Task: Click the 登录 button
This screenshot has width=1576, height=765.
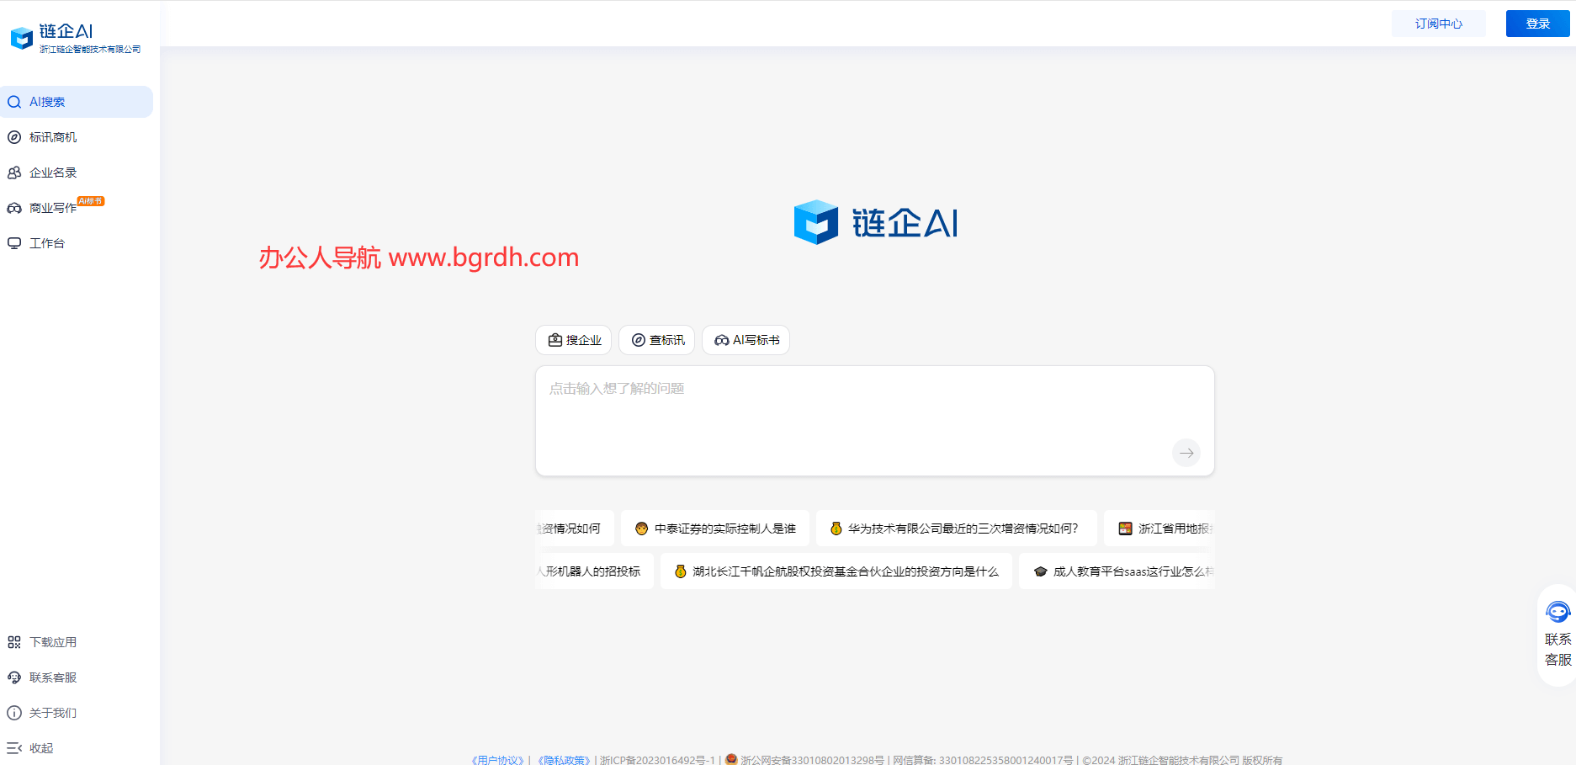Action: click(1537, 23)
